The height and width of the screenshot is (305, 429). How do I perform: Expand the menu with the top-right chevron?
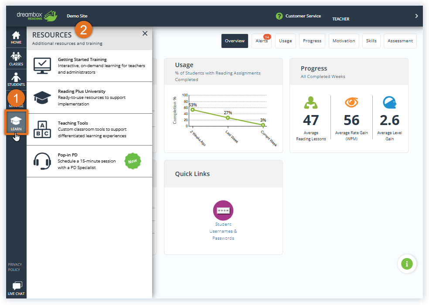click(x=416, y=16)
